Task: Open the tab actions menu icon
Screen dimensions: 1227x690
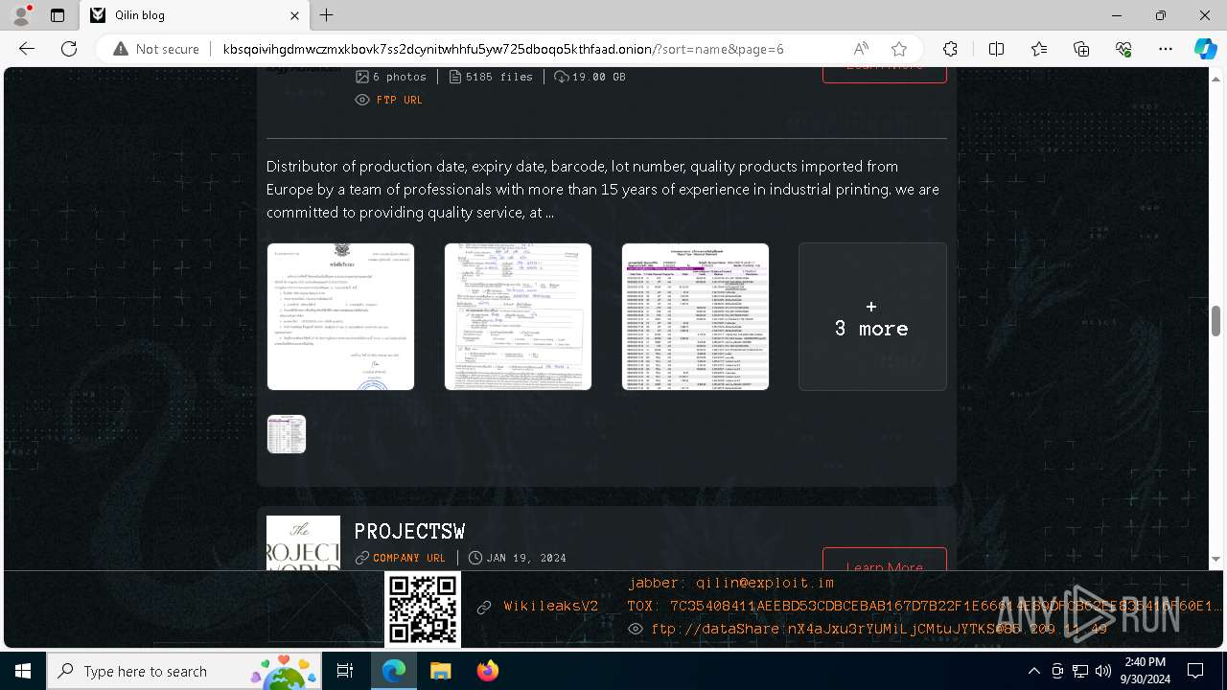Action: point(58,15)
